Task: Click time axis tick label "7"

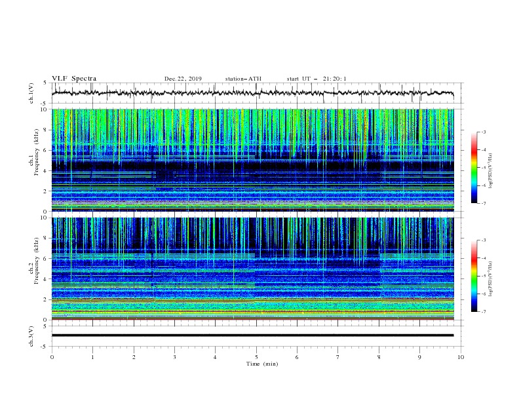Action: (338, 357)
